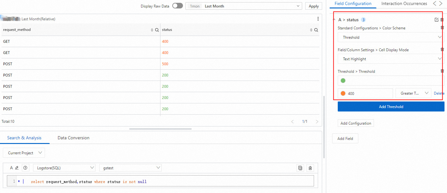Click the Add Configuration button
Viewport: 447px width, 193px height.
click(356, 123)
